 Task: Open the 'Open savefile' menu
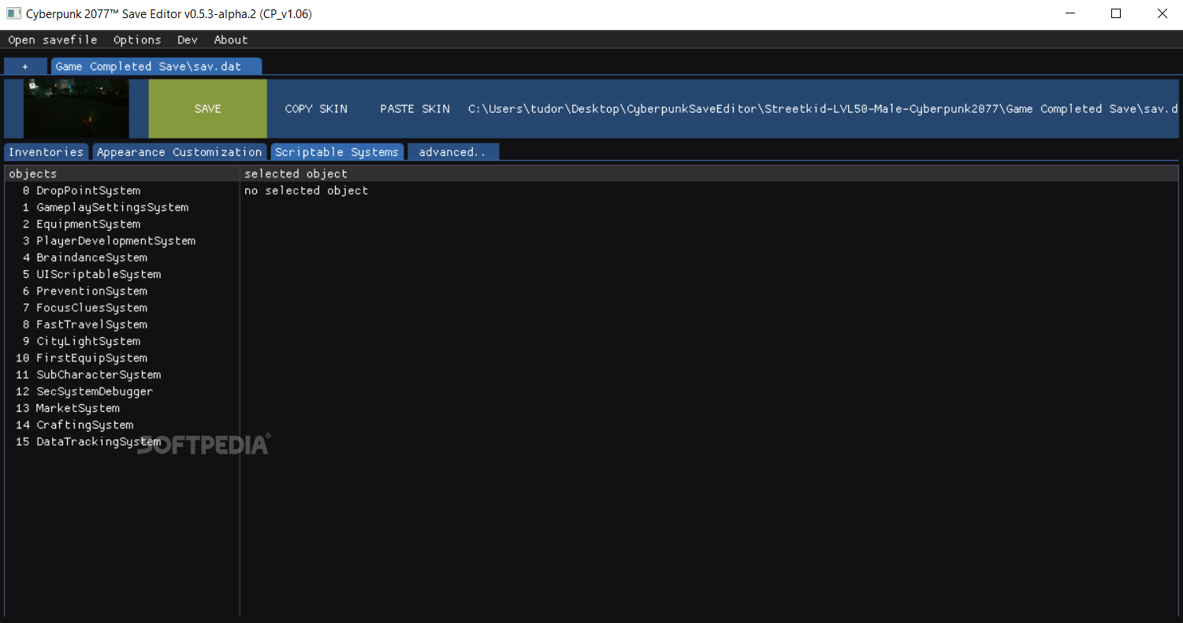tap(53, 39)
